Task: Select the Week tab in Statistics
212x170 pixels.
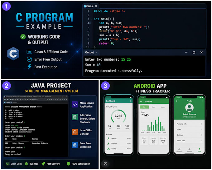Action: [153, 107]
